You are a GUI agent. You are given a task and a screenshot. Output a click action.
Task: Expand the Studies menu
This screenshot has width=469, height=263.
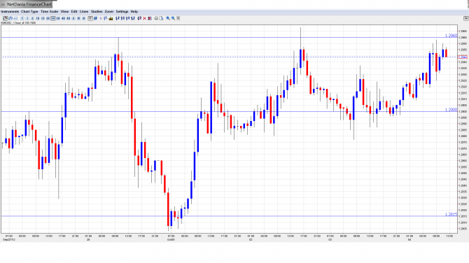click(97, 11)
